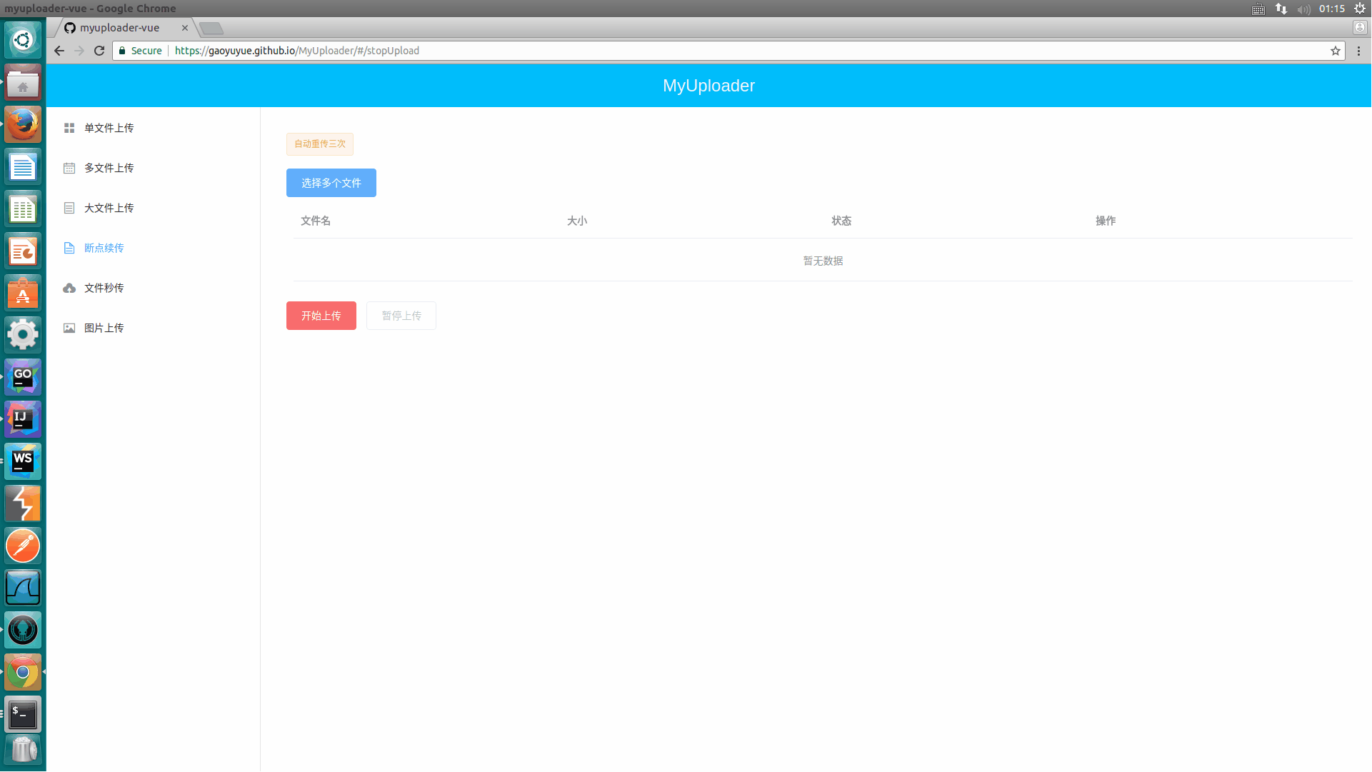Viewport: 1372px width, 772px height.
Task: Go back using the browser back arrow
Action: (x=59, y=51)
